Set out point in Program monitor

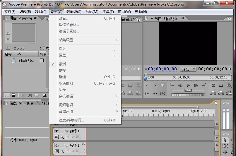pos(155,85)
